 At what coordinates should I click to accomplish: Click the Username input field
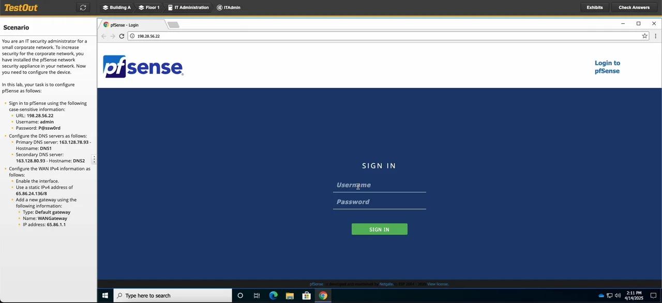[x=379, y=185]
